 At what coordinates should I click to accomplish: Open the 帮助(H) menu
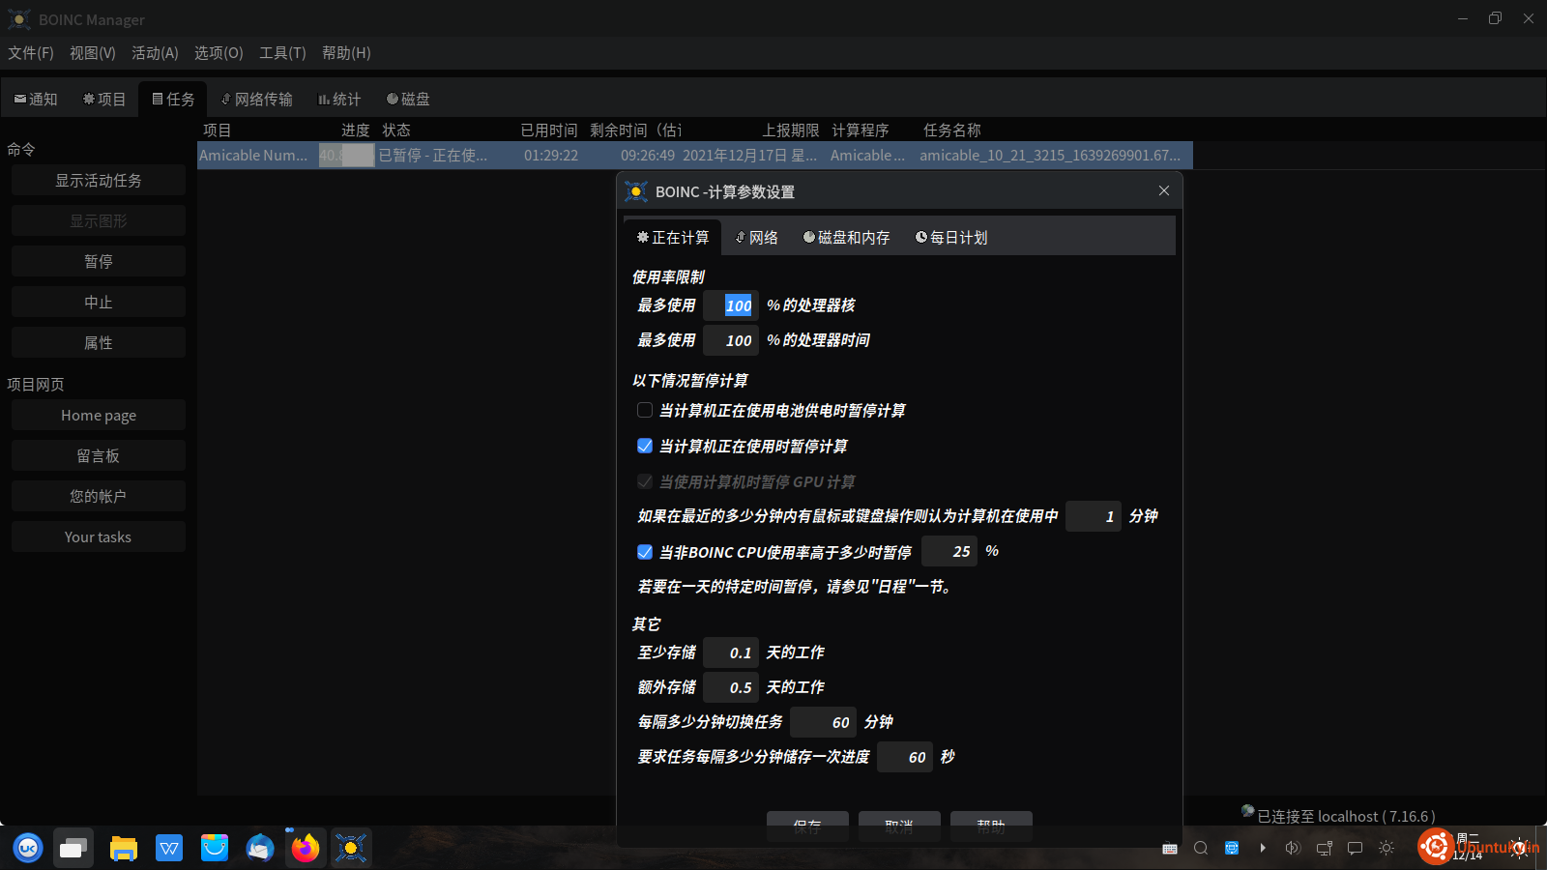pos(346,53)
